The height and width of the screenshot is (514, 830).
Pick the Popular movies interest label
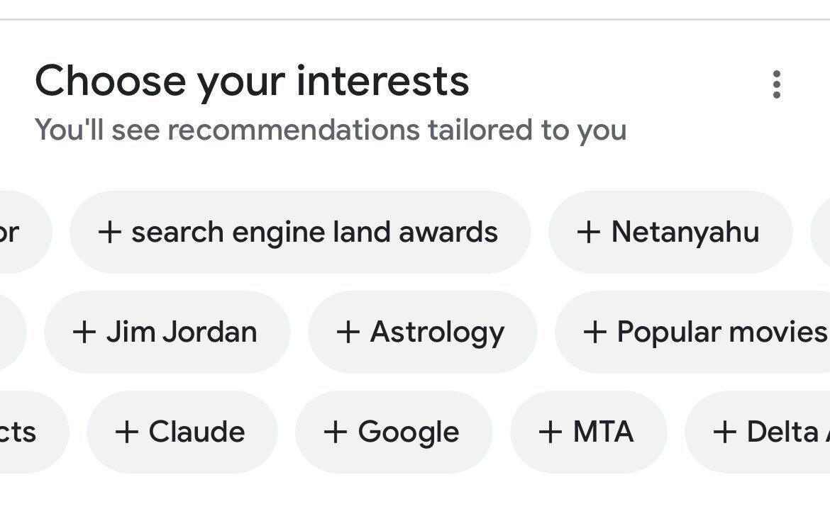coord(721,332)
